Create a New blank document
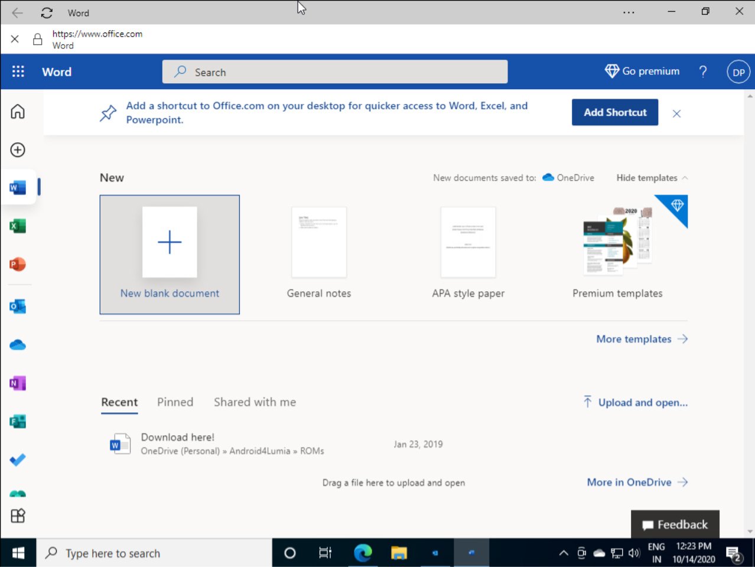 170,255
